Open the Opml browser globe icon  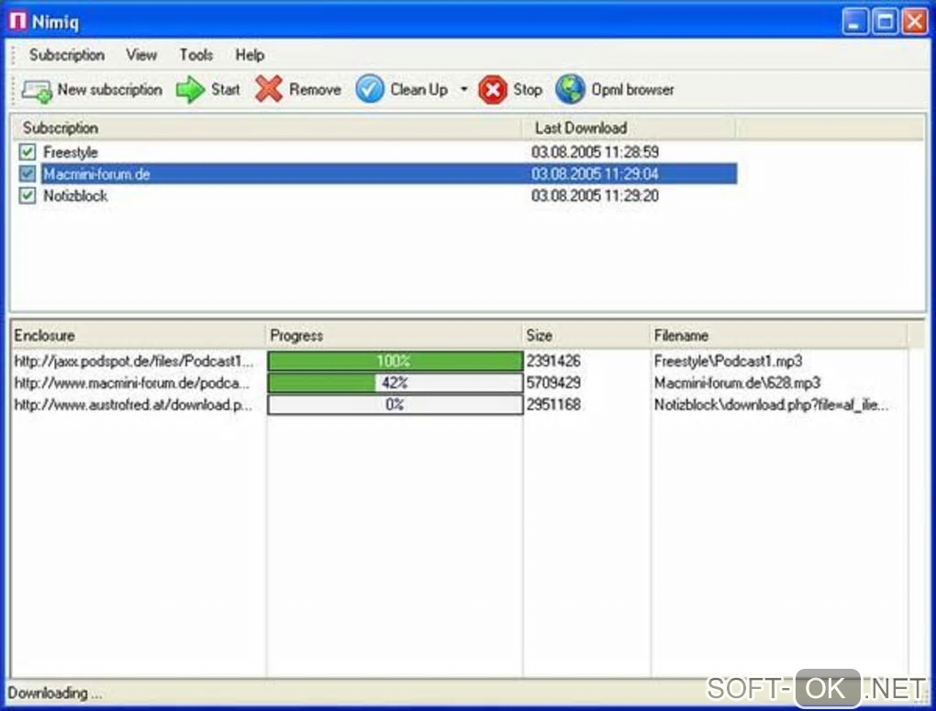tap(570, 90)
